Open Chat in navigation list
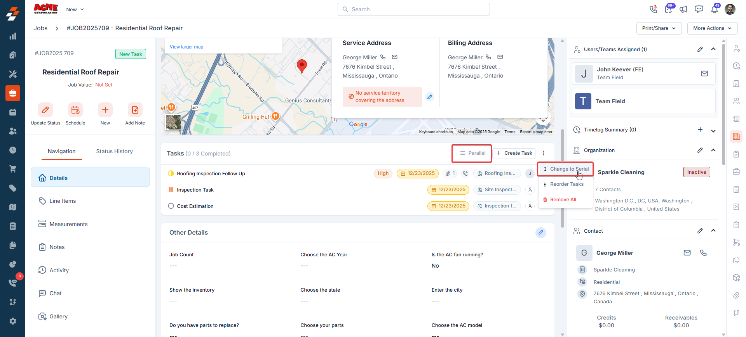Image resolution: width=746 pixels, height=337 pixels. tap(90, 293)
